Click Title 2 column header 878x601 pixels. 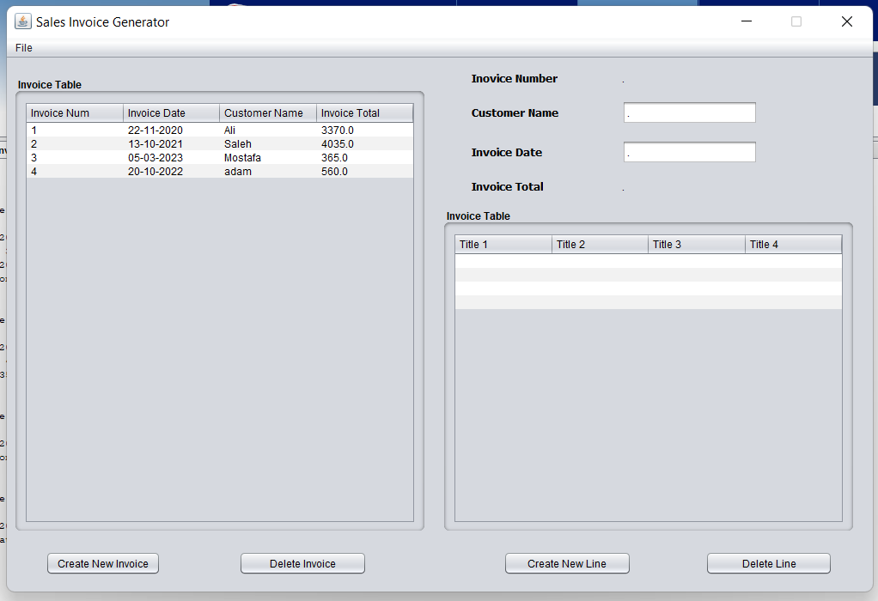601,245
